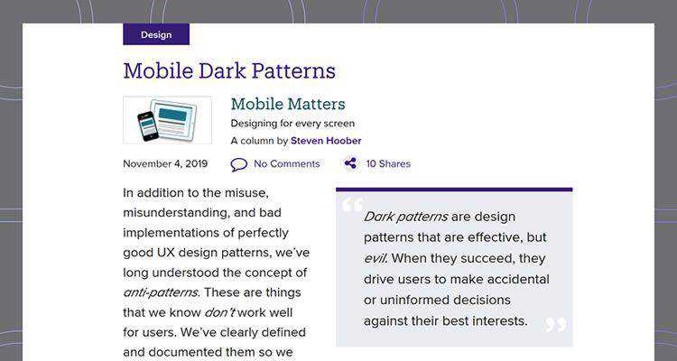This screenshot has height=361, width=677.
Task: Click the speech bubble comments icon
Action: click(238, 164)
